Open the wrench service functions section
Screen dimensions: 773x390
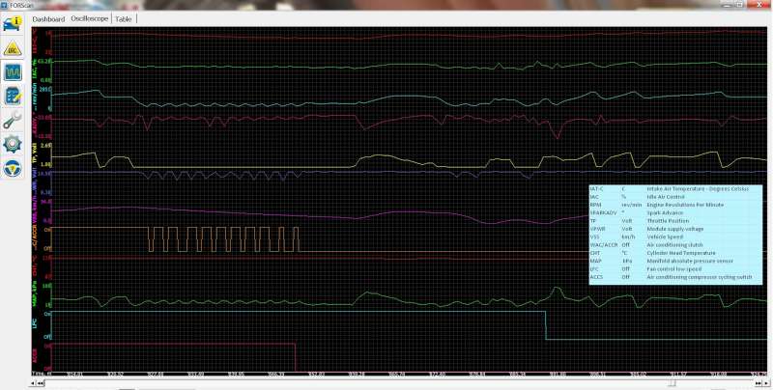[x=14, y=120]
